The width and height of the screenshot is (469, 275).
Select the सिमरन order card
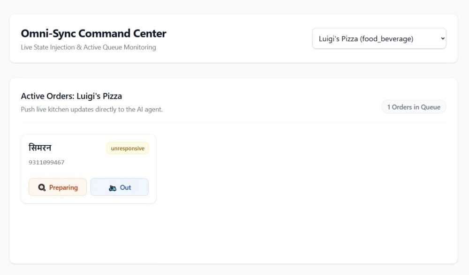[89, 169]
